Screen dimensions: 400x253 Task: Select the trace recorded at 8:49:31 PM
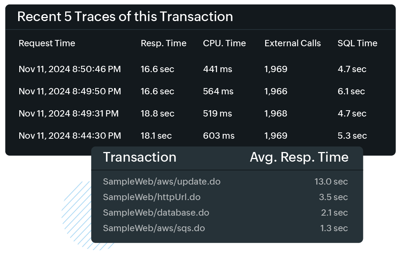tap(70, 114)
